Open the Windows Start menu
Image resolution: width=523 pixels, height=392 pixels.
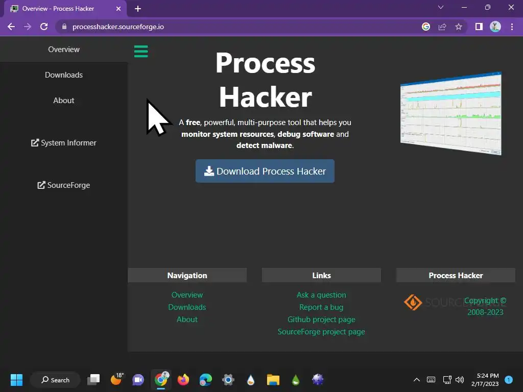coord(16,380)
